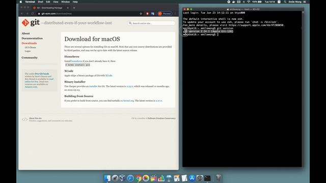Open GUI Clients under Downloads
Screen dimensions: 326x183
click(x=31, y=47)
